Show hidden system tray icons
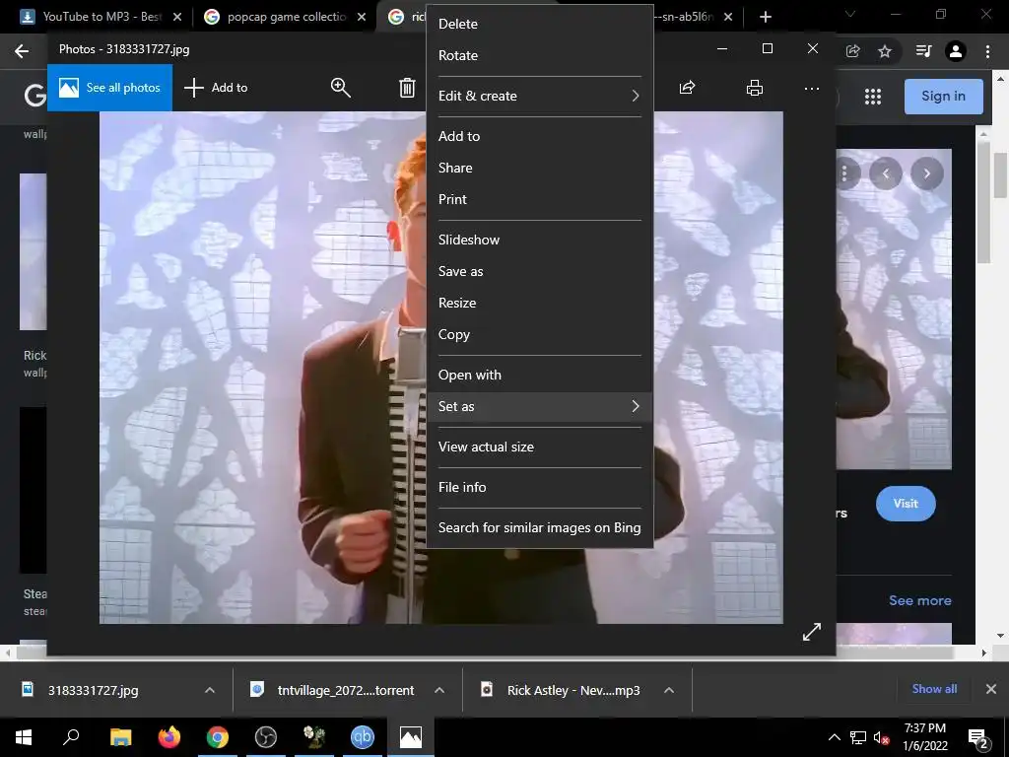The height and width of the screenshot is (757, 1009). pyautogui.click(x=834, y=737)
